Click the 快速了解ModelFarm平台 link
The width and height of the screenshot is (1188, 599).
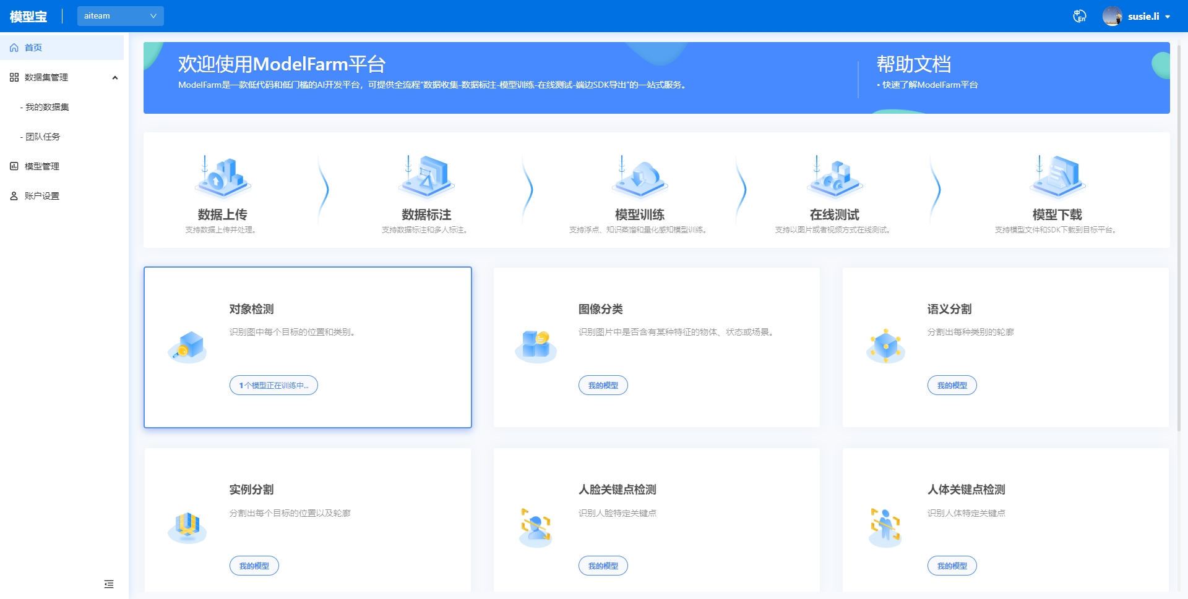tap(931, 85)
